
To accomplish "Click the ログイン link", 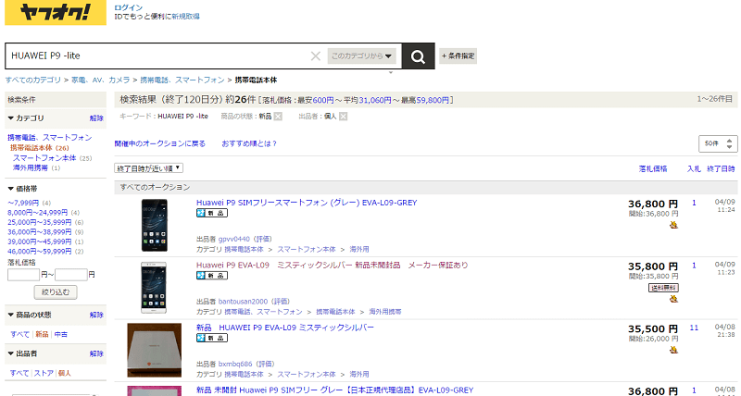I will tap(129, 7).
